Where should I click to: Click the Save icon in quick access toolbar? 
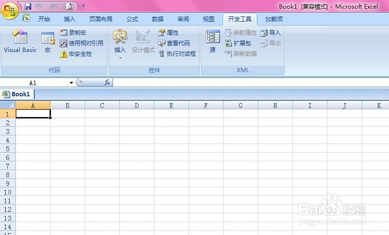28,6
